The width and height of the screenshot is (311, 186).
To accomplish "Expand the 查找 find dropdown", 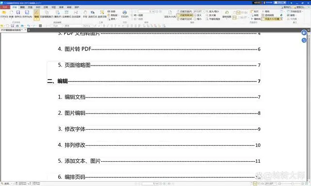I will pos(117,19).
